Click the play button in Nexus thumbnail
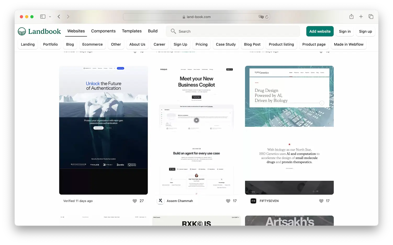Viewport: 393px width, 245px height. [x=196, y=120]
